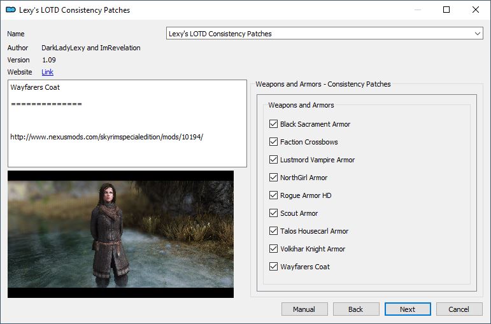
Task: Click the installer icon in title bar
Action: click(x=11, y=10)
